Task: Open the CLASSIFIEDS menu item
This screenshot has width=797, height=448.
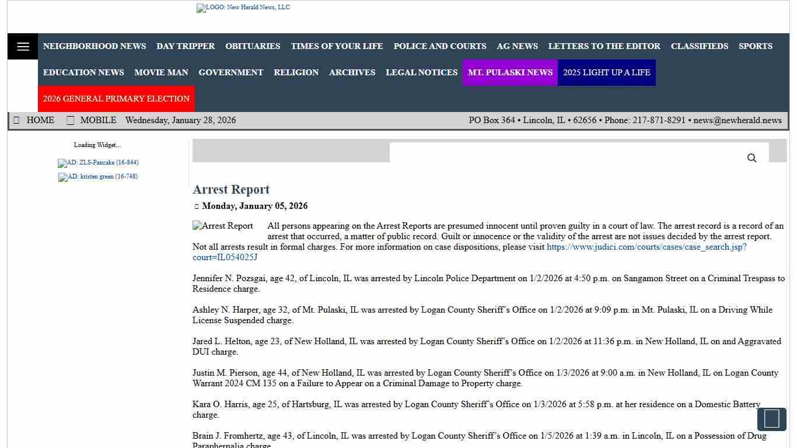Action: (x=699, y=46)
